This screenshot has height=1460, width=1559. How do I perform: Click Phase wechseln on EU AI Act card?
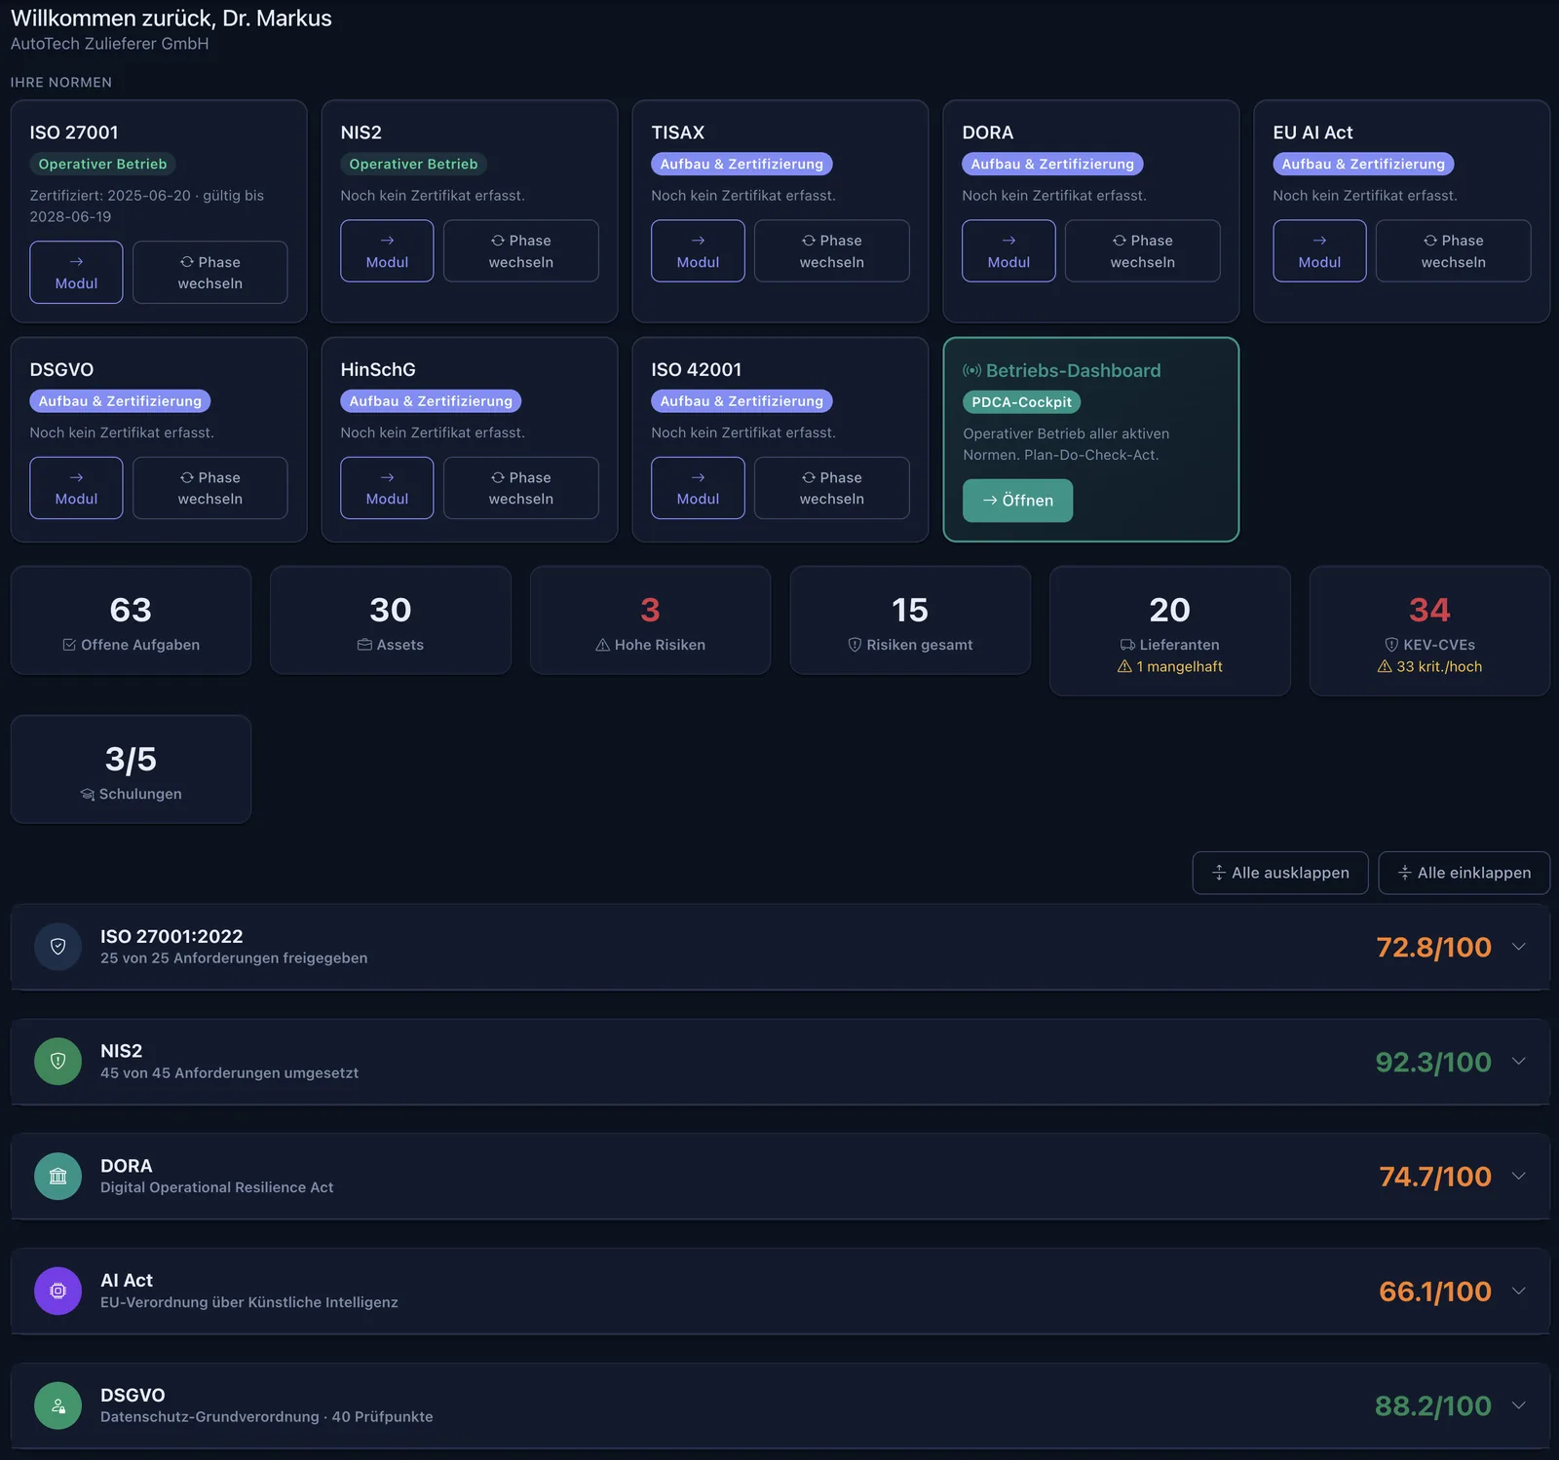tap(1453, 250)
